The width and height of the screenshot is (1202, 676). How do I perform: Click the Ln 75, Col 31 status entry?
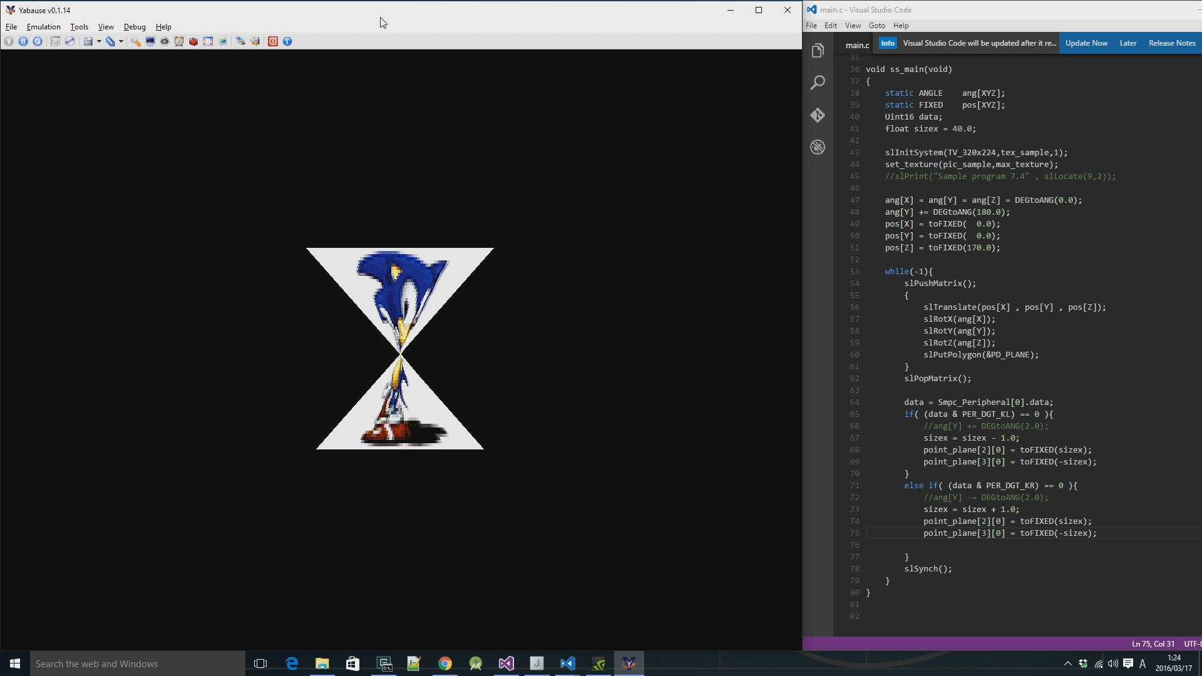(x=1153, y=643)
